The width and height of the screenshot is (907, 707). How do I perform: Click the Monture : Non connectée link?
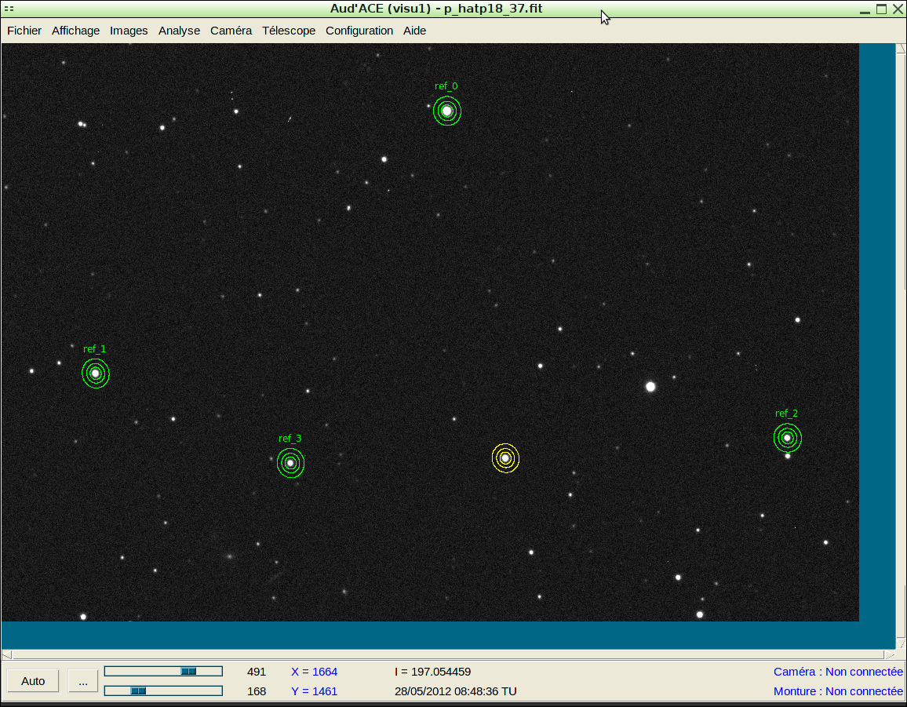point(837,691)
